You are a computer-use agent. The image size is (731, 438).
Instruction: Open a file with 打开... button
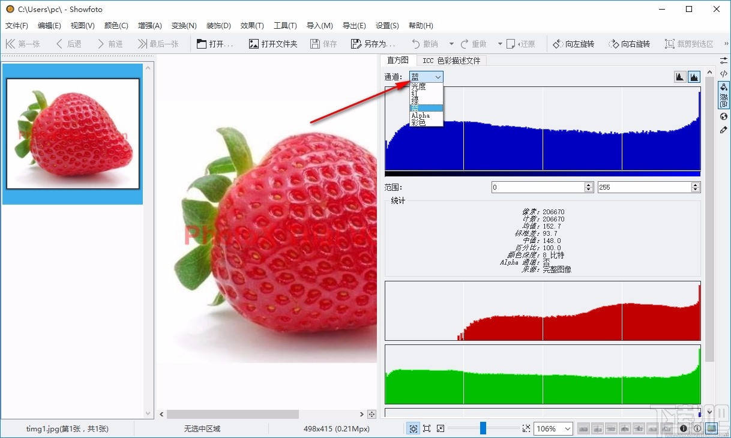215,44
